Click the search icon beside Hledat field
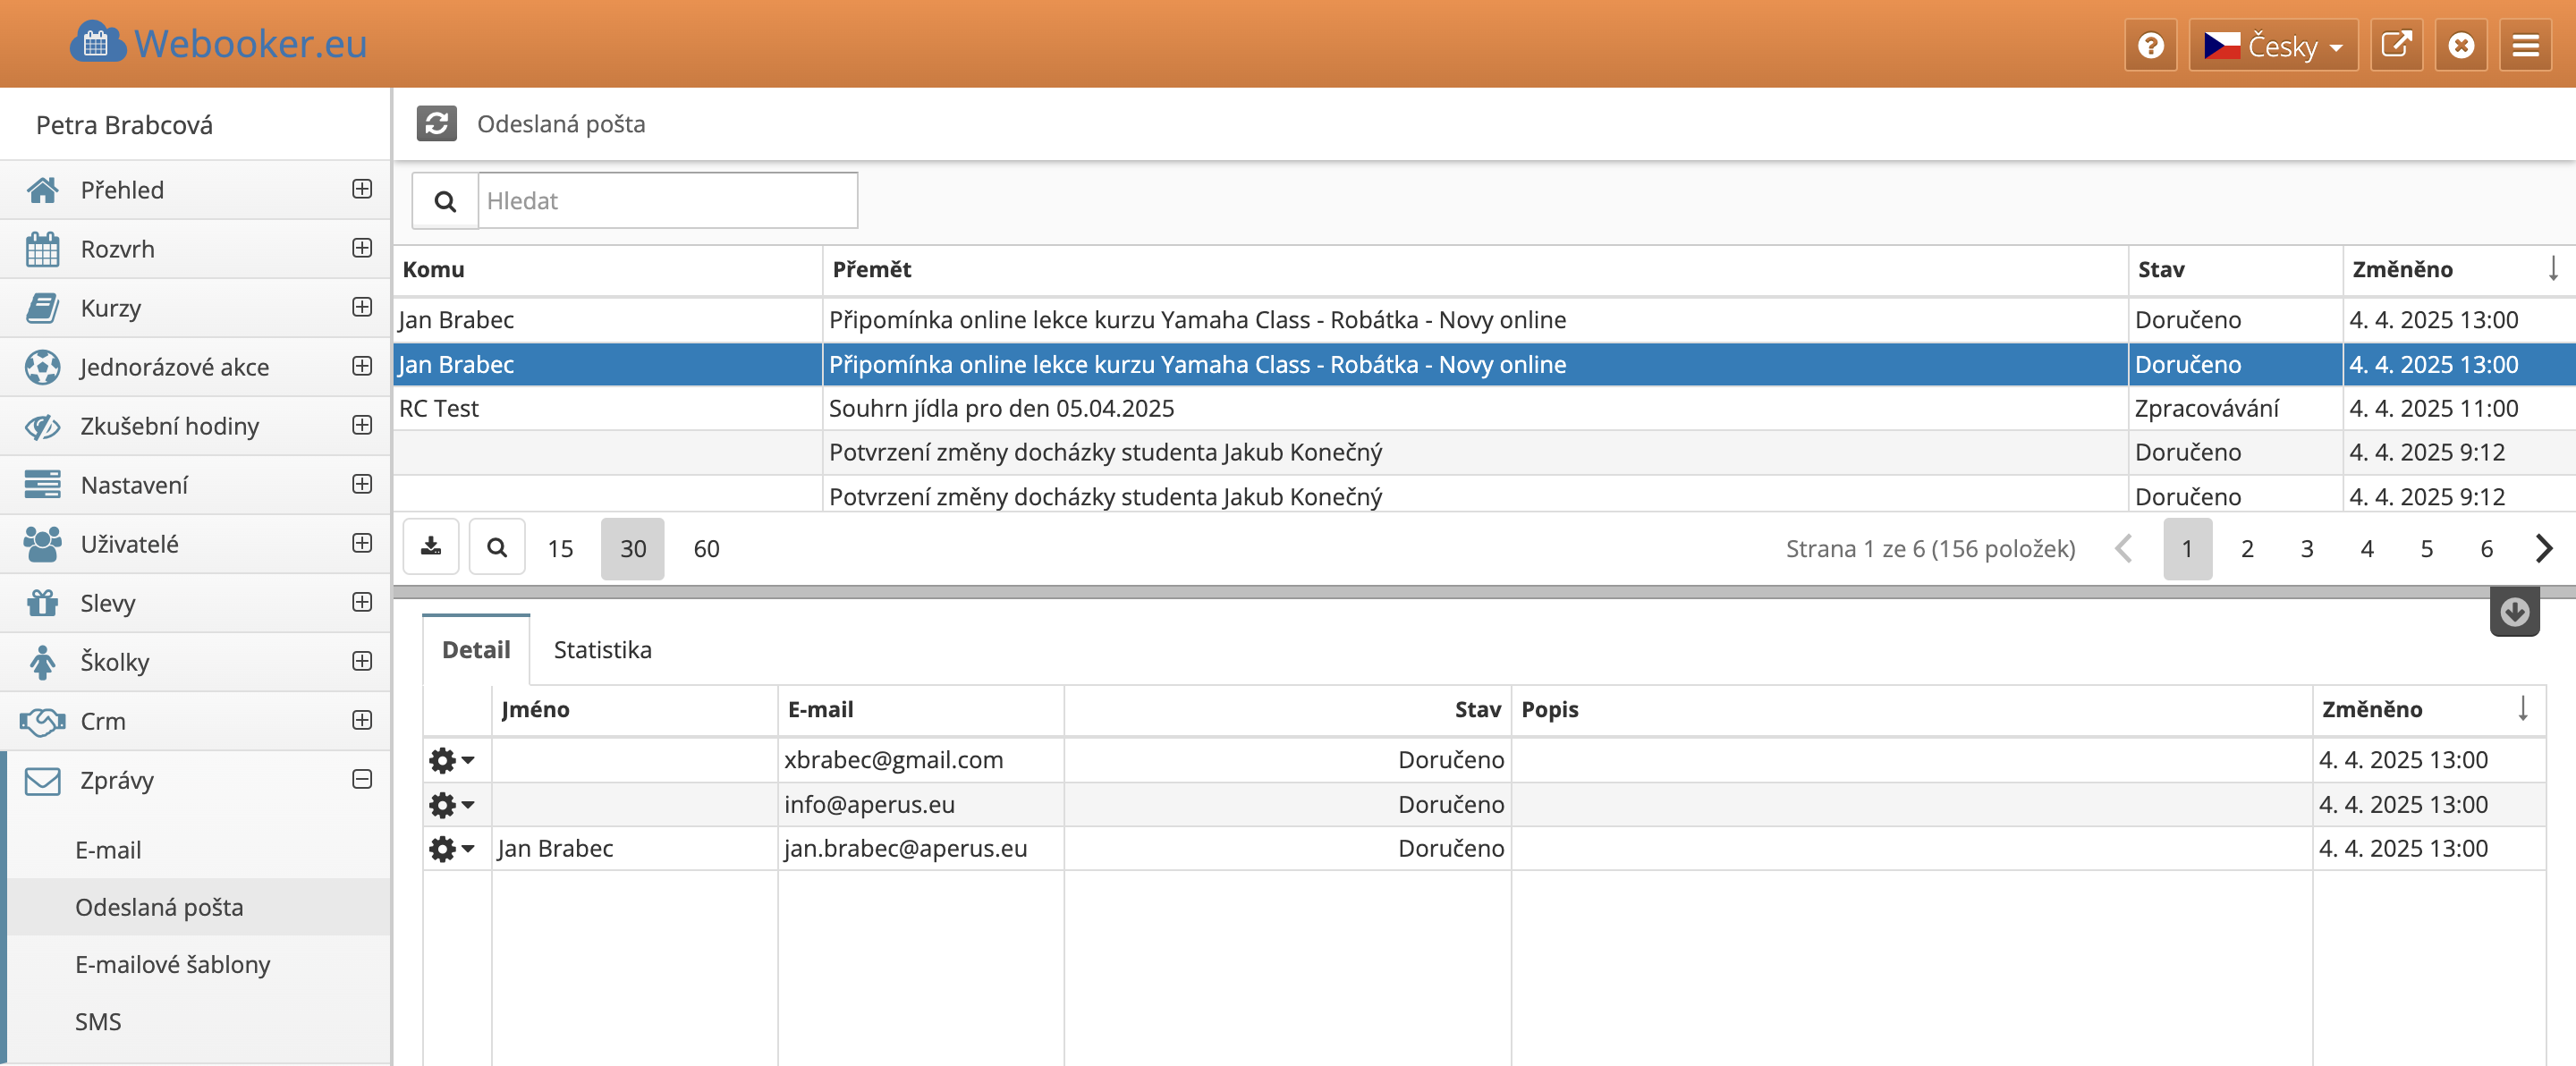Image resolution: width=2576 pixels, height=1066 pixels. [x=445, y=201]
